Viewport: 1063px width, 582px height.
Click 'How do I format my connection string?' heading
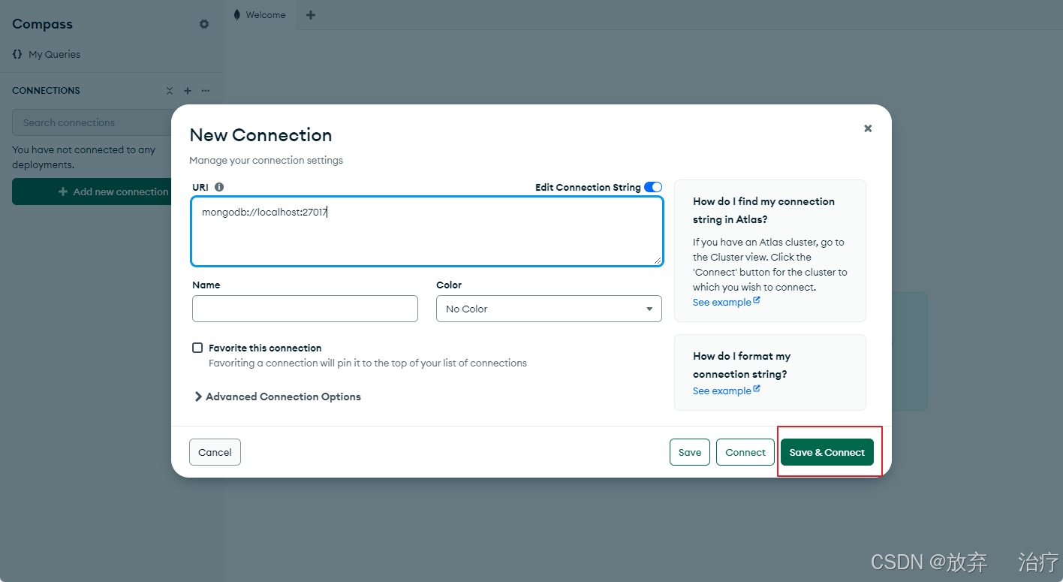click(742, 365)
